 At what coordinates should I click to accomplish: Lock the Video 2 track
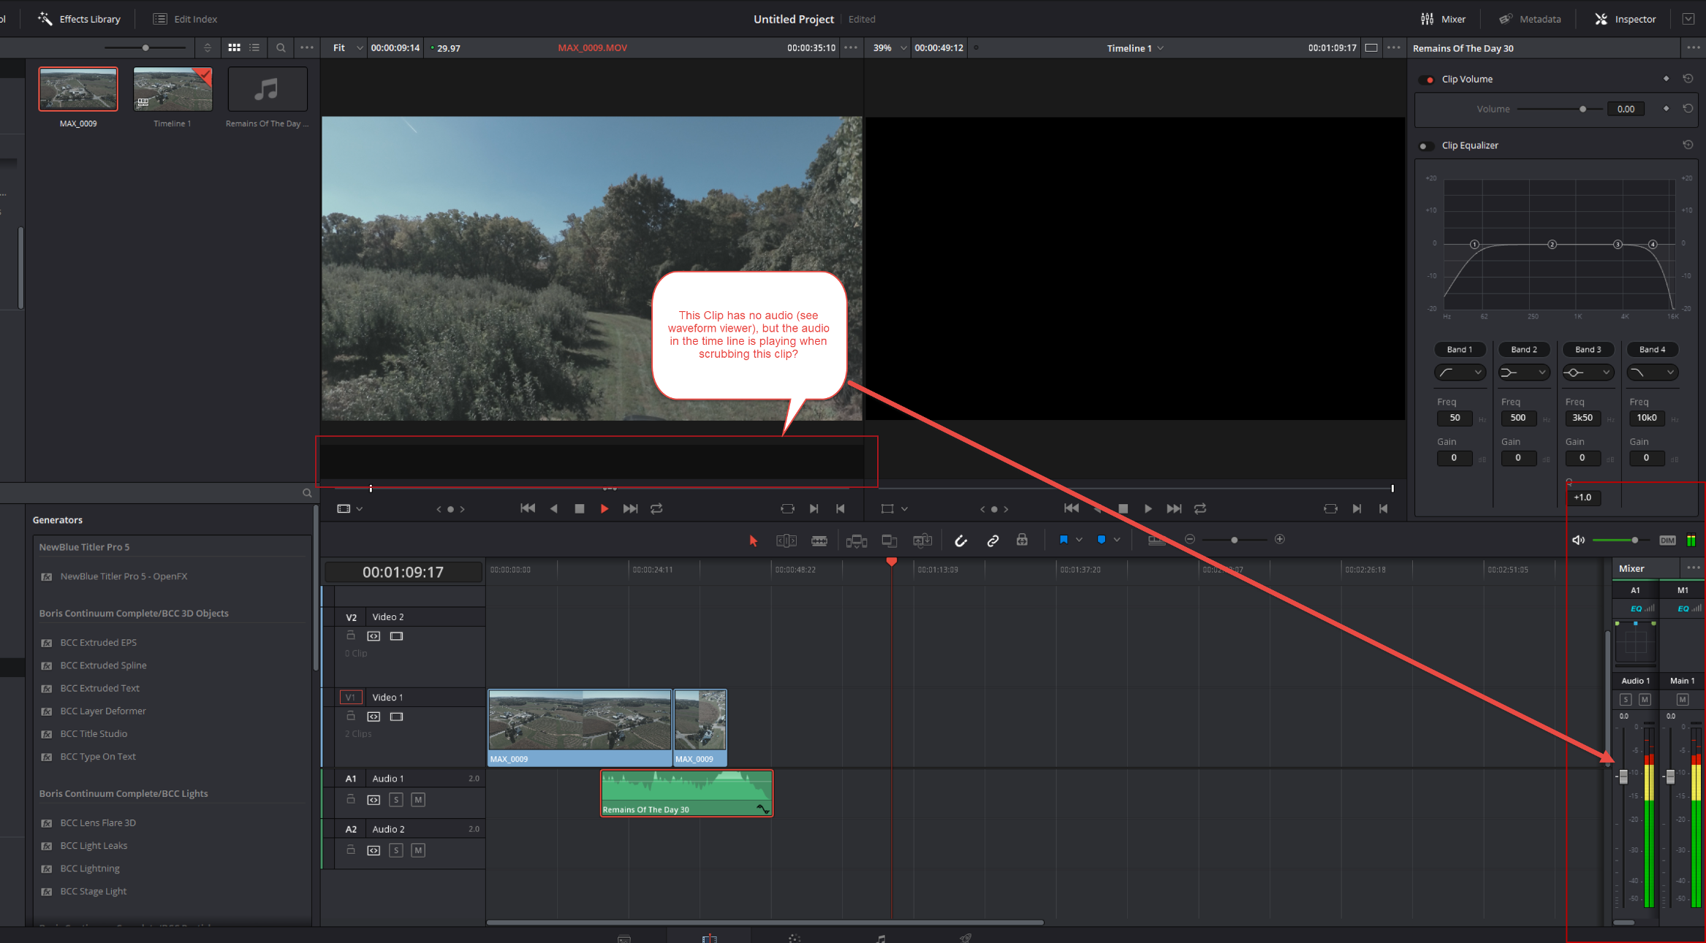pyautogui.click(x=351, y=635)
